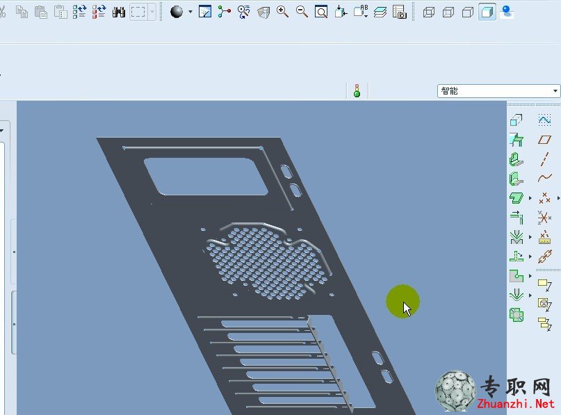Open the Find binoculars tool
Screen dimensions: 561x415
click(x=119, y=12)
